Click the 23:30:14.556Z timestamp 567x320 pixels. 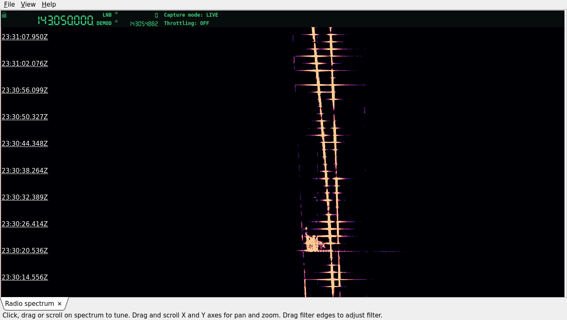pyautogui.click(x=25, y=277)
